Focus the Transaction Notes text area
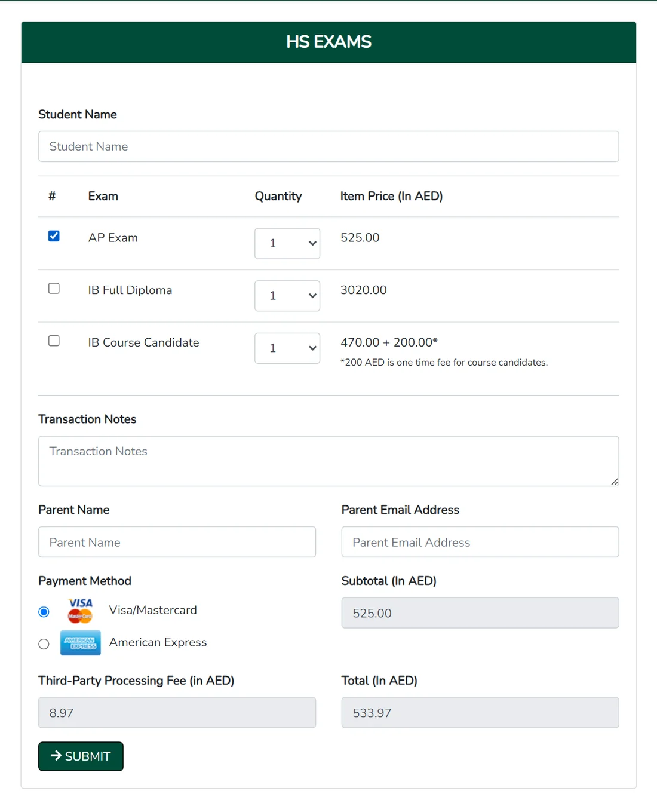657x809 pixels. pyautogui.click(x=328, y=461)
